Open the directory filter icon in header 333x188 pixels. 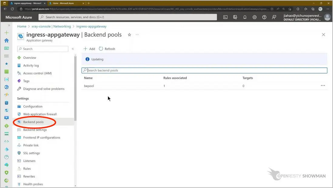pyautogui.click(x=235, y=17)
